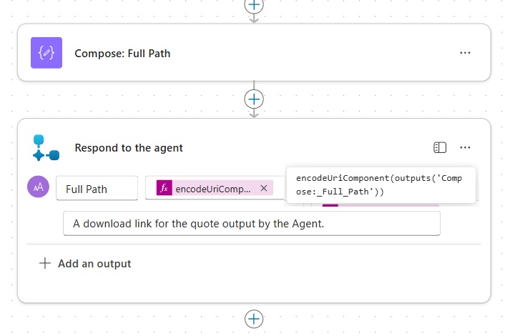Add step via plus above Compose card
505x336 pixels.
tap(254, 4)
